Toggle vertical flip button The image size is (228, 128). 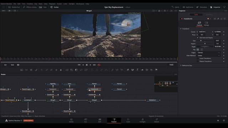pos(202,50)
